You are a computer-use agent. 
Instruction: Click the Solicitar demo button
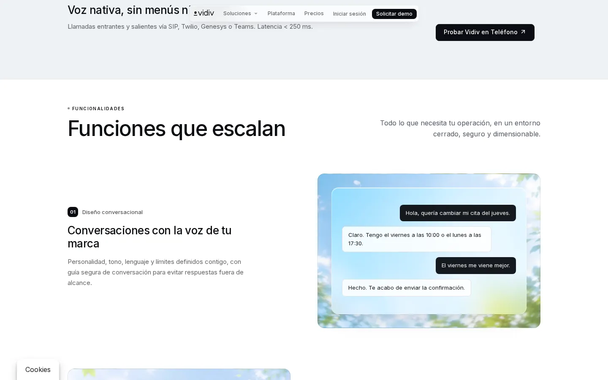point(394,14)
